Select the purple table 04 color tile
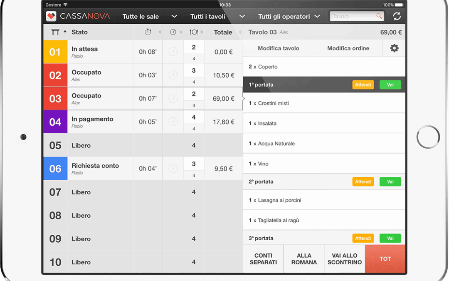449x281 pixels. 55,122
